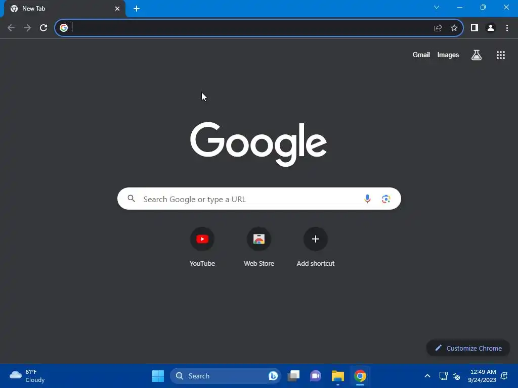
Task: Close the New Tab tab
Action: click(117, 9)
